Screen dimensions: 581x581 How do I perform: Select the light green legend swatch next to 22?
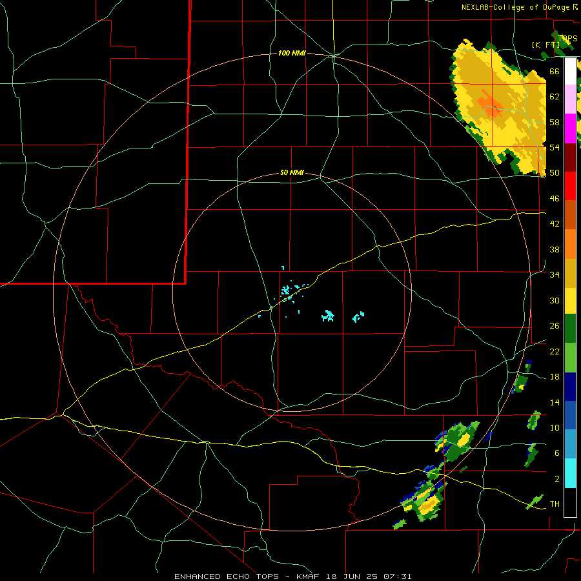[570, 358]
